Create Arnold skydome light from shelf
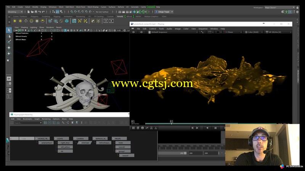The width and height of the screenshot is (305, 171). (31, 21)
